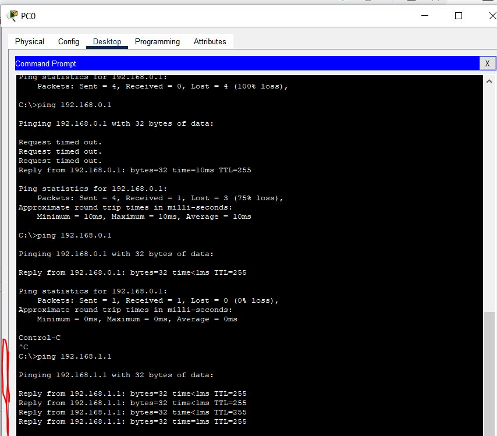Select the Control-C output line

(x=39, y=337)
